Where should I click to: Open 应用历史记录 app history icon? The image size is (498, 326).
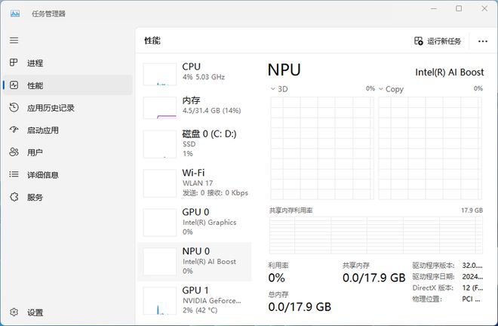(14, 107)
